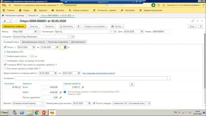This screenshot has height=116, width=206.
Task: Click the Основание input field
Action: tap(91, 78)
